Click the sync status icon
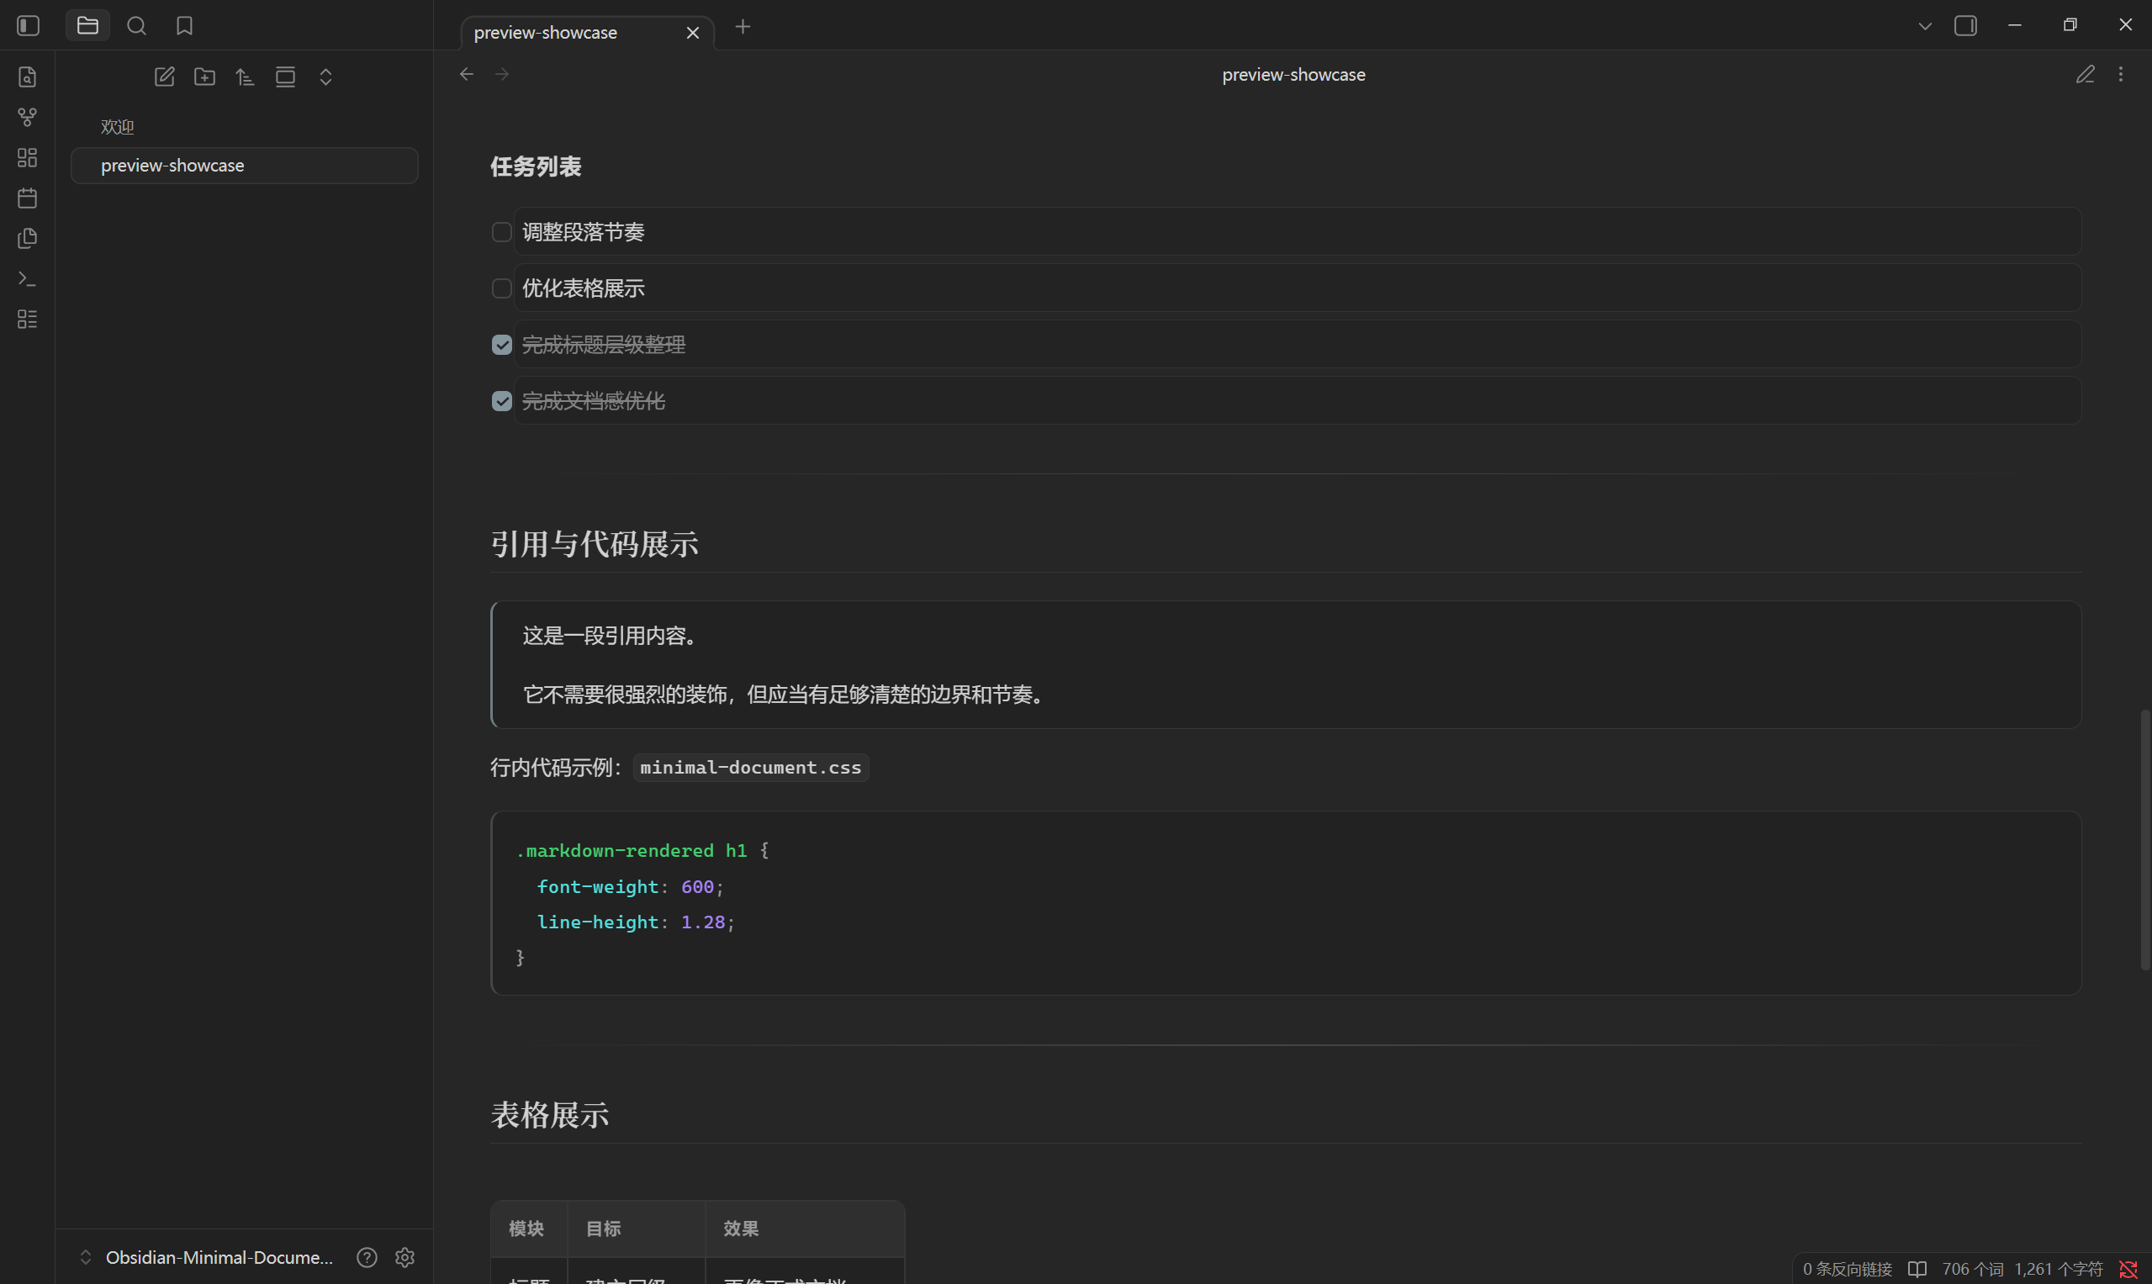 click(x=2128, y=1270)
